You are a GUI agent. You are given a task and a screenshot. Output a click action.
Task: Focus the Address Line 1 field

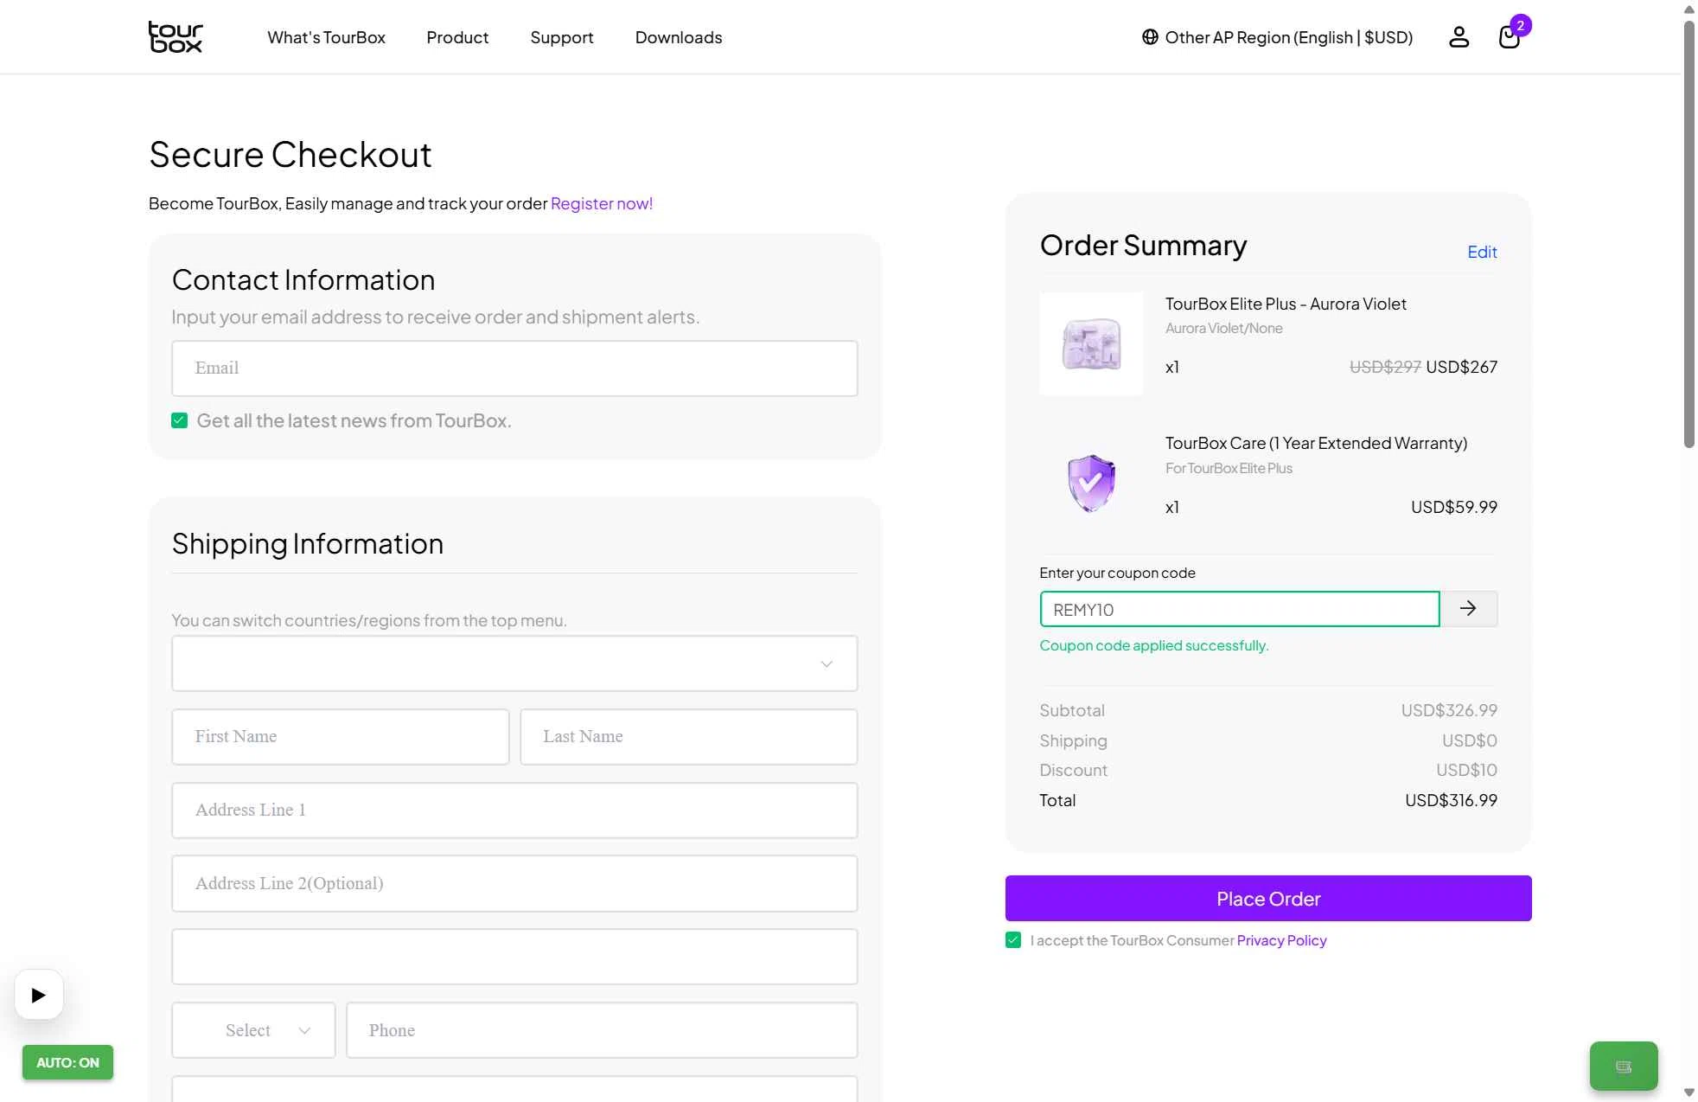tap(514, 810)
